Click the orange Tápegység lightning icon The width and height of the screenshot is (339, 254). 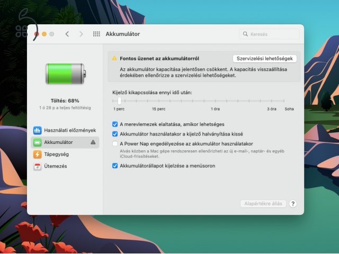(38, 155)
